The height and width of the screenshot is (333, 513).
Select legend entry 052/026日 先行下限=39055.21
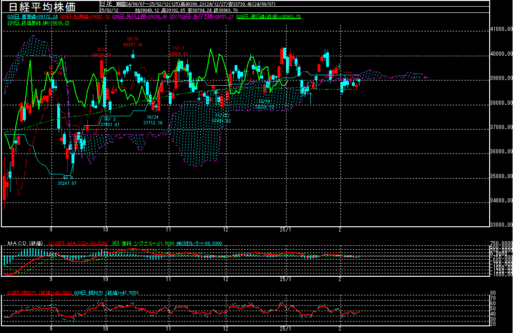[202, 17]
